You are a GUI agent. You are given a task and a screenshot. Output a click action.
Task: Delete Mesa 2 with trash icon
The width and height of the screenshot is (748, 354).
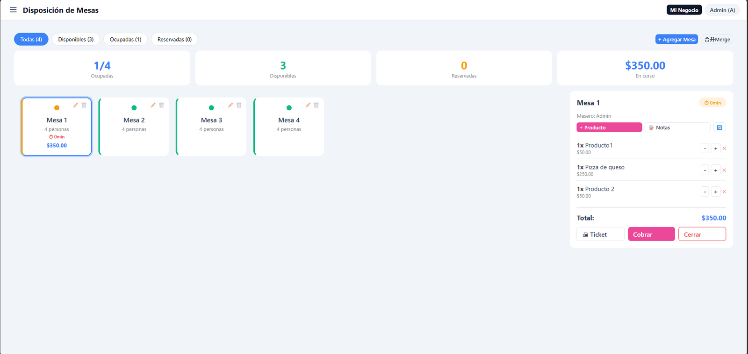[161, 105]
